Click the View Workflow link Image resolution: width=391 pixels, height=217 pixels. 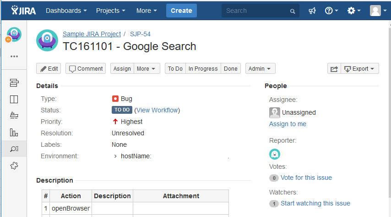point(157,110)
